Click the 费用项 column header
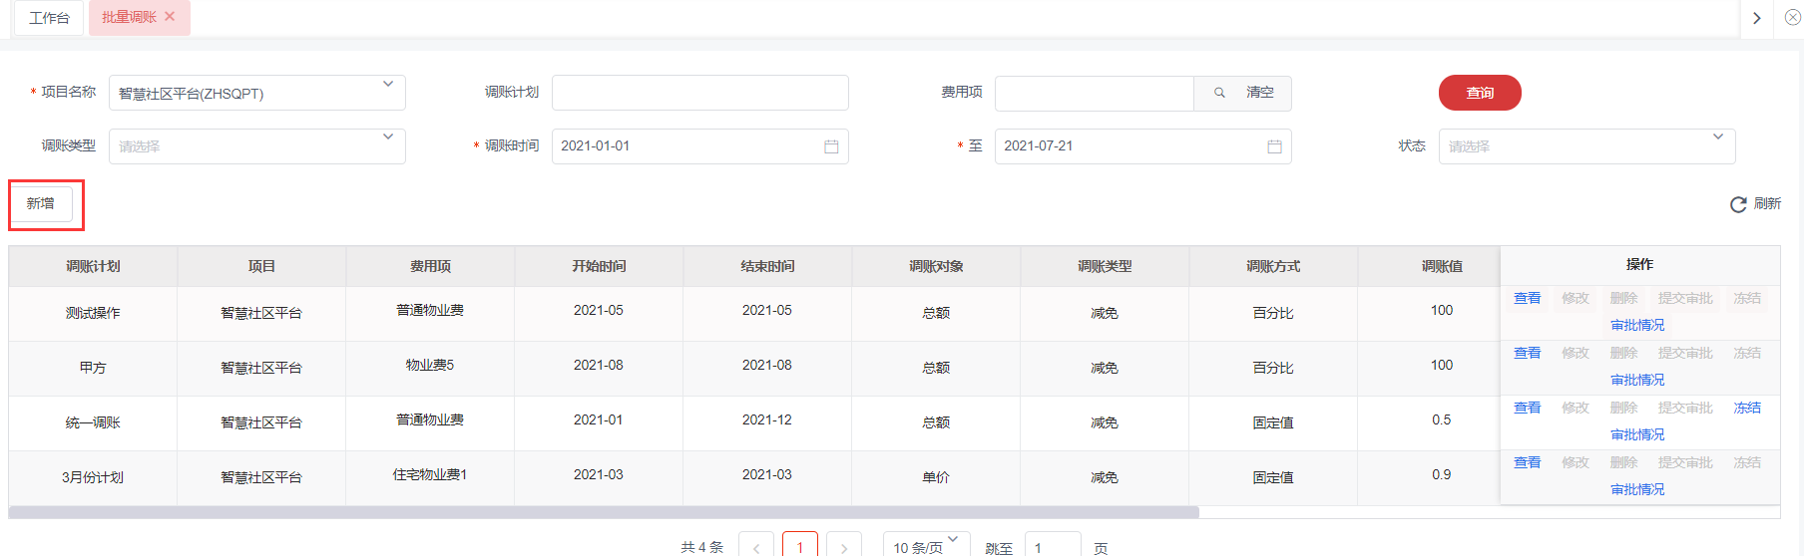The image size is (1804, 556). click(430, 266)
